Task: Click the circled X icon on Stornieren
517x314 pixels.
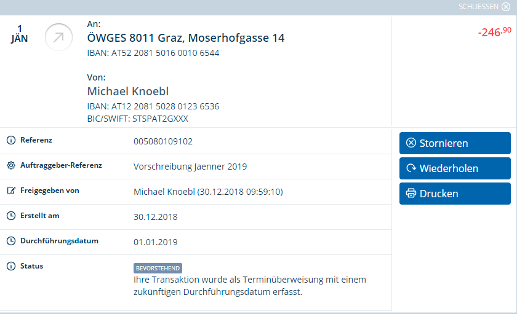Action: click(411, 143)
